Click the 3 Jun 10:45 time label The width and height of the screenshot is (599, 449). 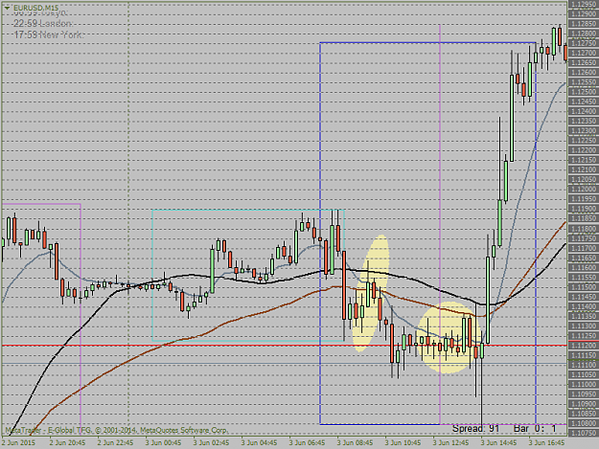pyautogui.click(x=403, y=443)
